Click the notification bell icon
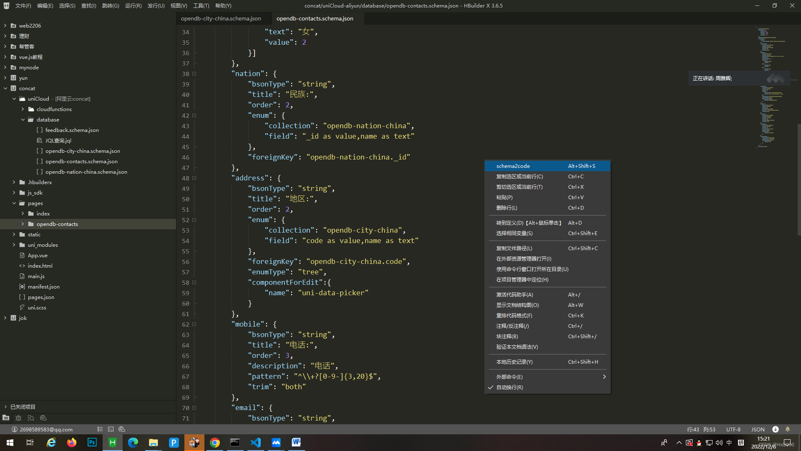This screenshot has width=801, height=451. 788,429
